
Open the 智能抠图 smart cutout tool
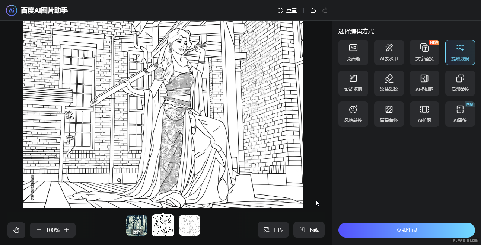coord(353,83)
